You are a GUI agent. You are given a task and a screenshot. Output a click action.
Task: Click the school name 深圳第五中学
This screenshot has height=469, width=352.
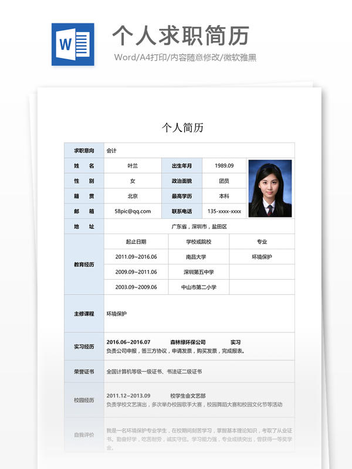[x=199, y=272]
